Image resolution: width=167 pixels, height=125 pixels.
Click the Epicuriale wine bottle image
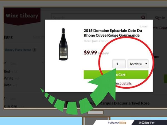point(63,44)
